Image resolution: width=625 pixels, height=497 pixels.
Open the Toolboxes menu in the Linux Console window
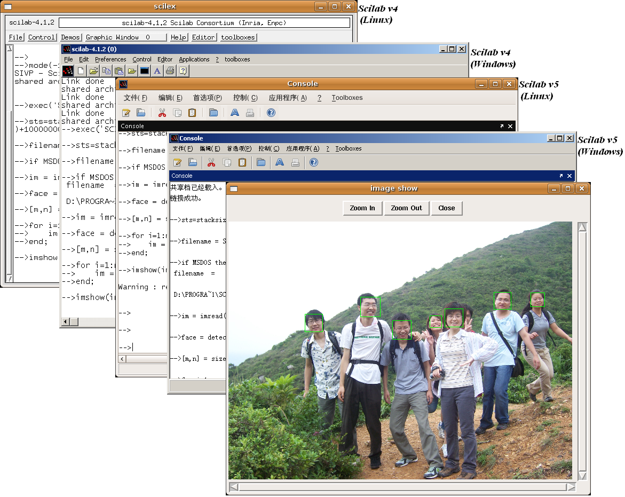347,98
